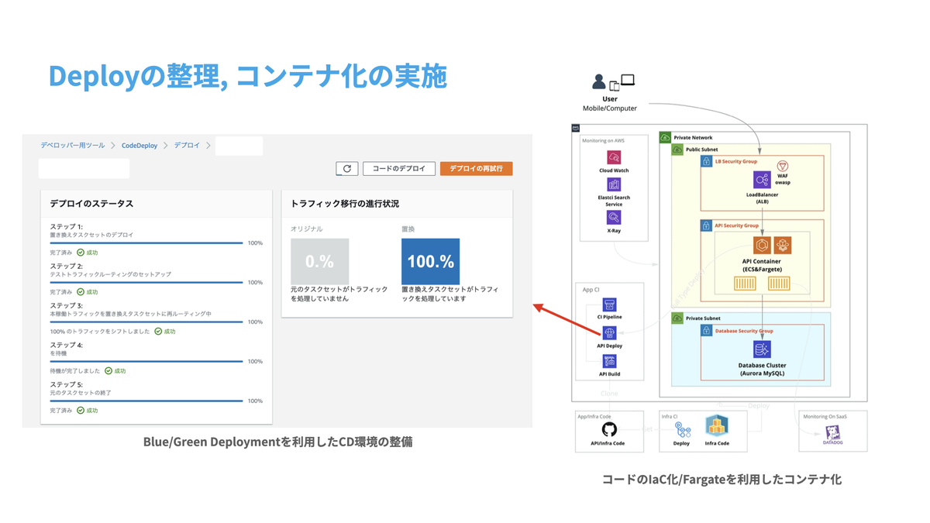Click the Database Cluster Aurora icon
This screenshot has height=523, width=930.
tap(762, 349)
